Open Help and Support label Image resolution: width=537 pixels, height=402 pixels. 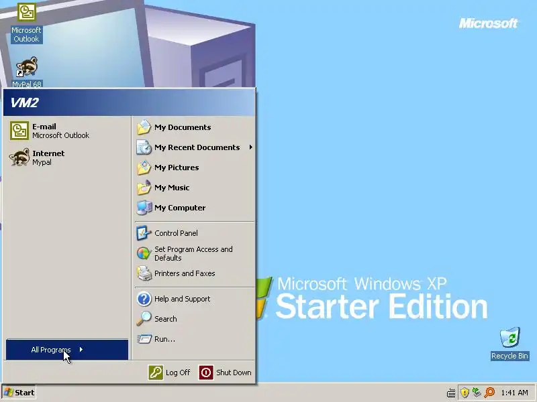[x=182, y=299]
